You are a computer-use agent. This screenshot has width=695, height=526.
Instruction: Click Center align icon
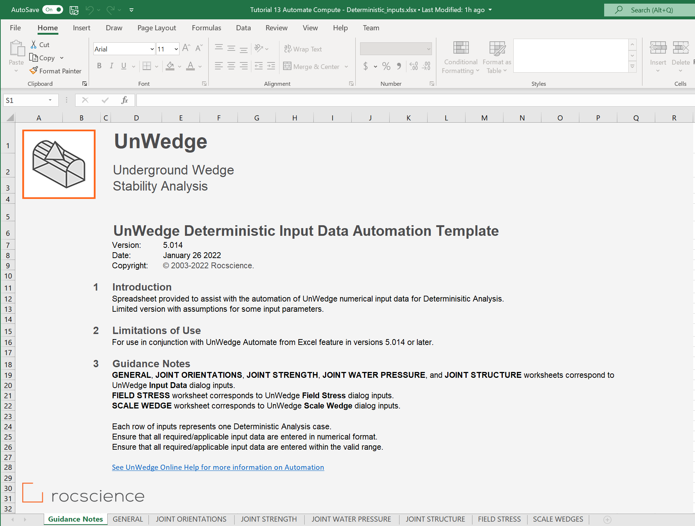(231, 66)
